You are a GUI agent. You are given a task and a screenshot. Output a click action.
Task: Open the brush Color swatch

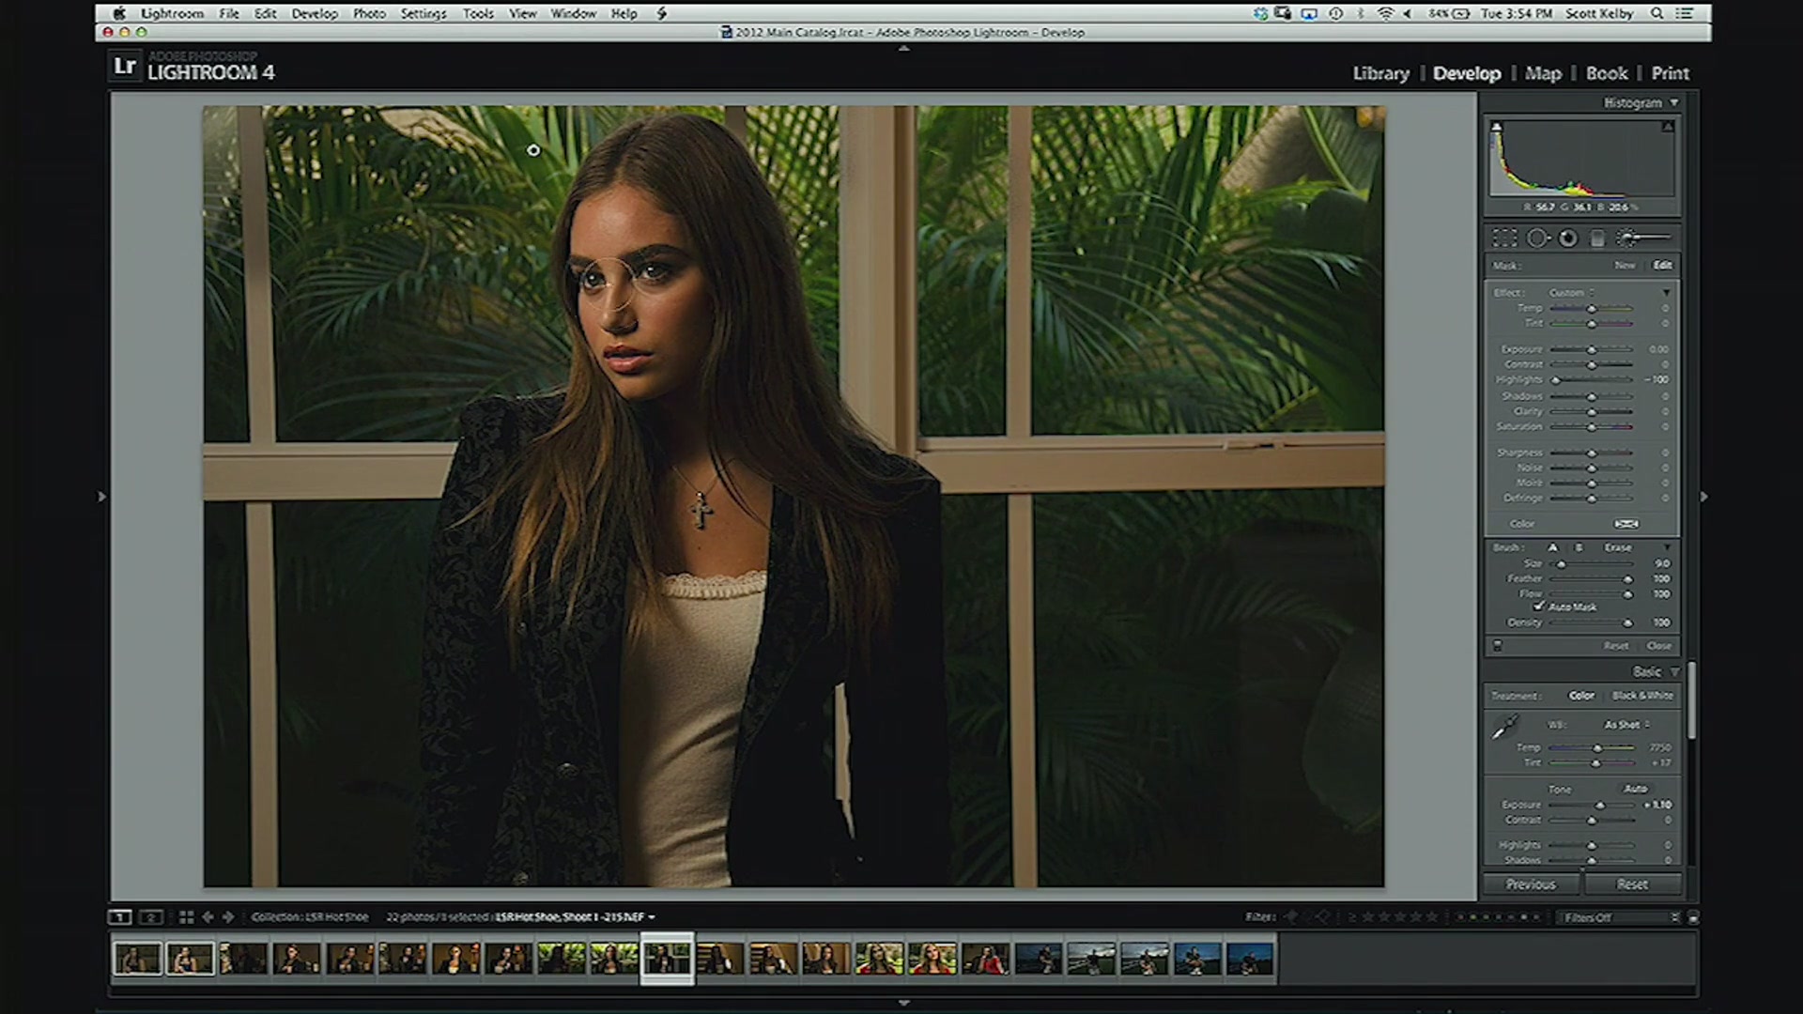[1626, 524]
